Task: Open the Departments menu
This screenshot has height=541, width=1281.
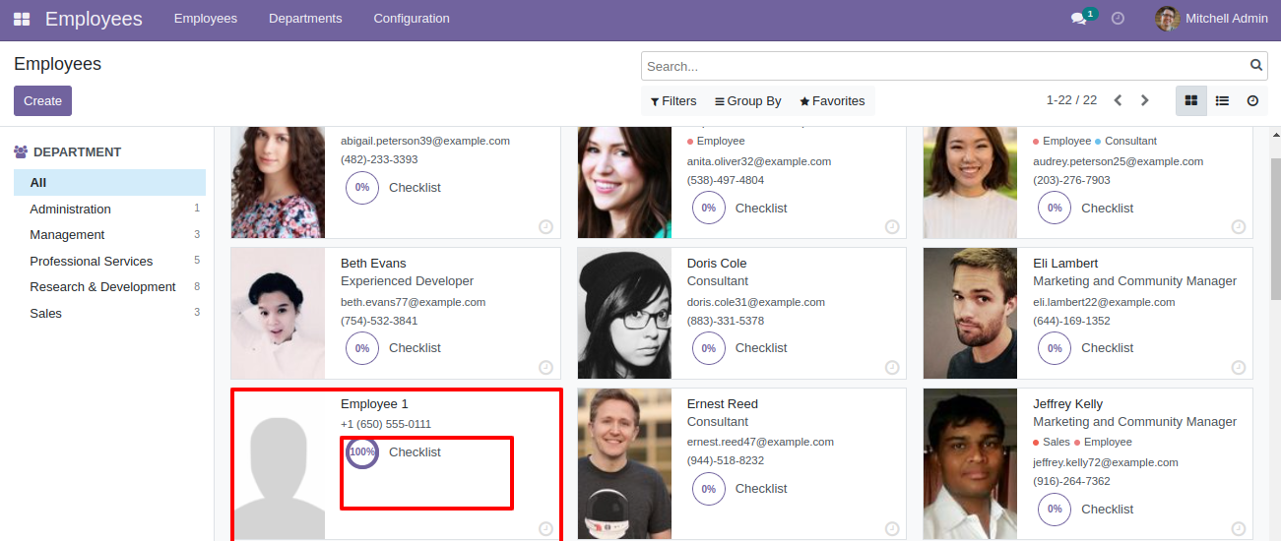Action: pos(305,19)
